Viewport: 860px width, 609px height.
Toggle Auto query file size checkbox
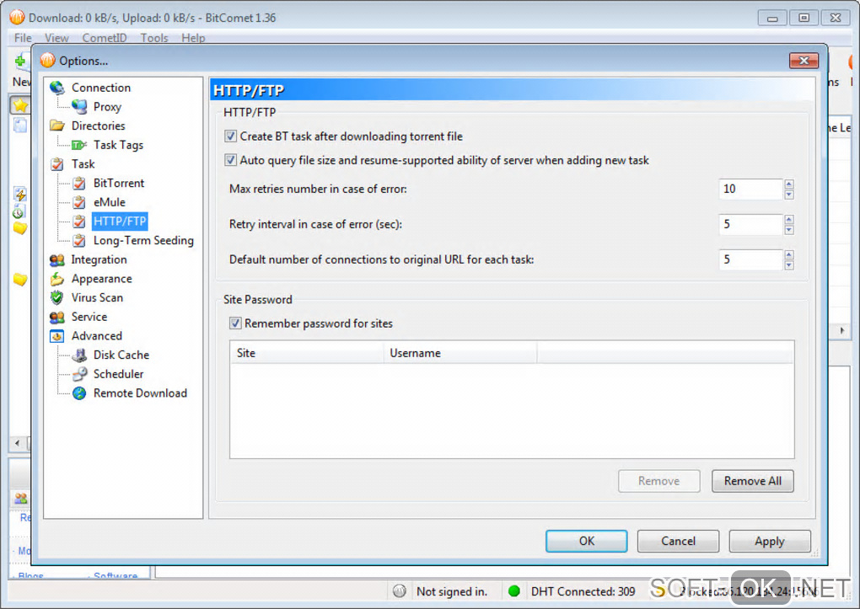[230, 160]
